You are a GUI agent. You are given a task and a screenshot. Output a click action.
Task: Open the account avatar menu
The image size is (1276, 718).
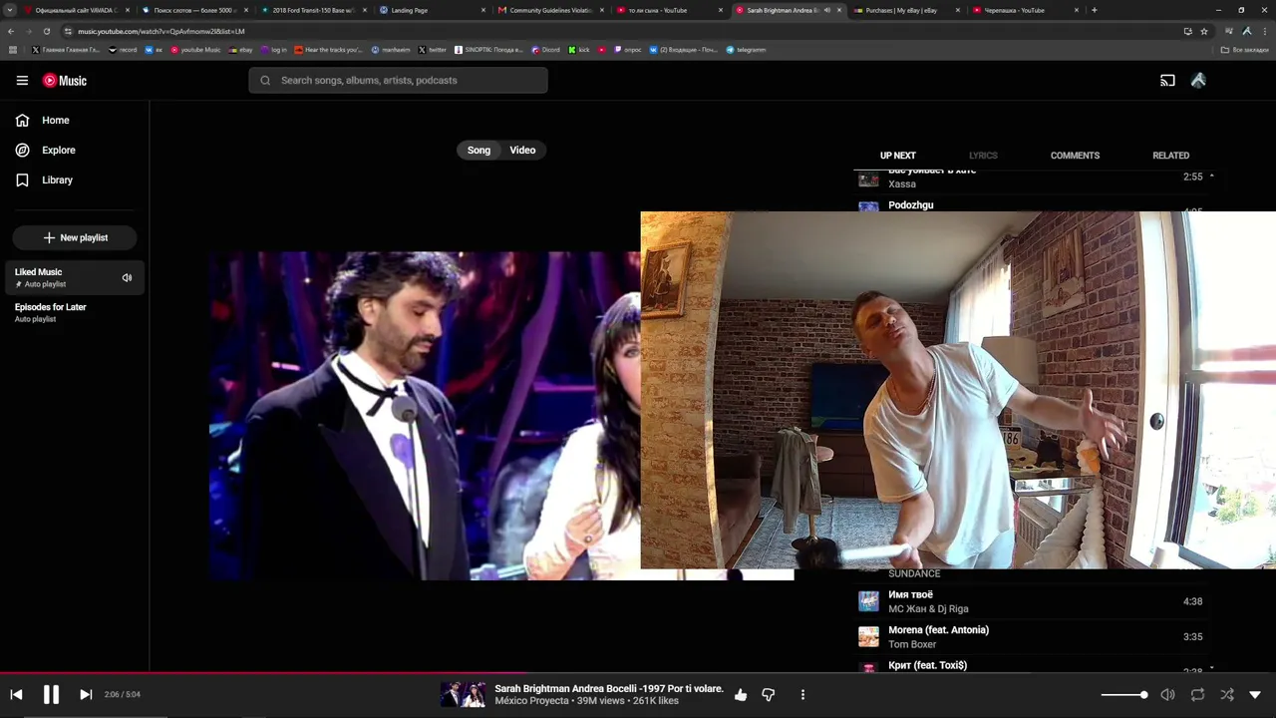click(x=1198, y=81)
